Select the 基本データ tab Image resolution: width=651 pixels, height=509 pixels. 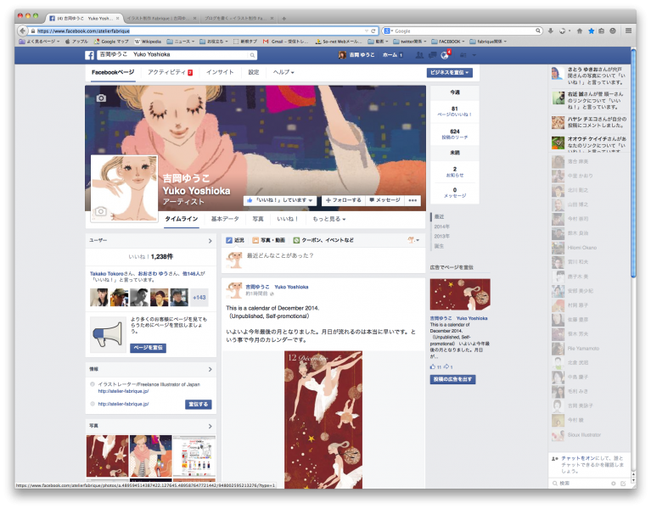pyautogui.click(x=225, y=219)
